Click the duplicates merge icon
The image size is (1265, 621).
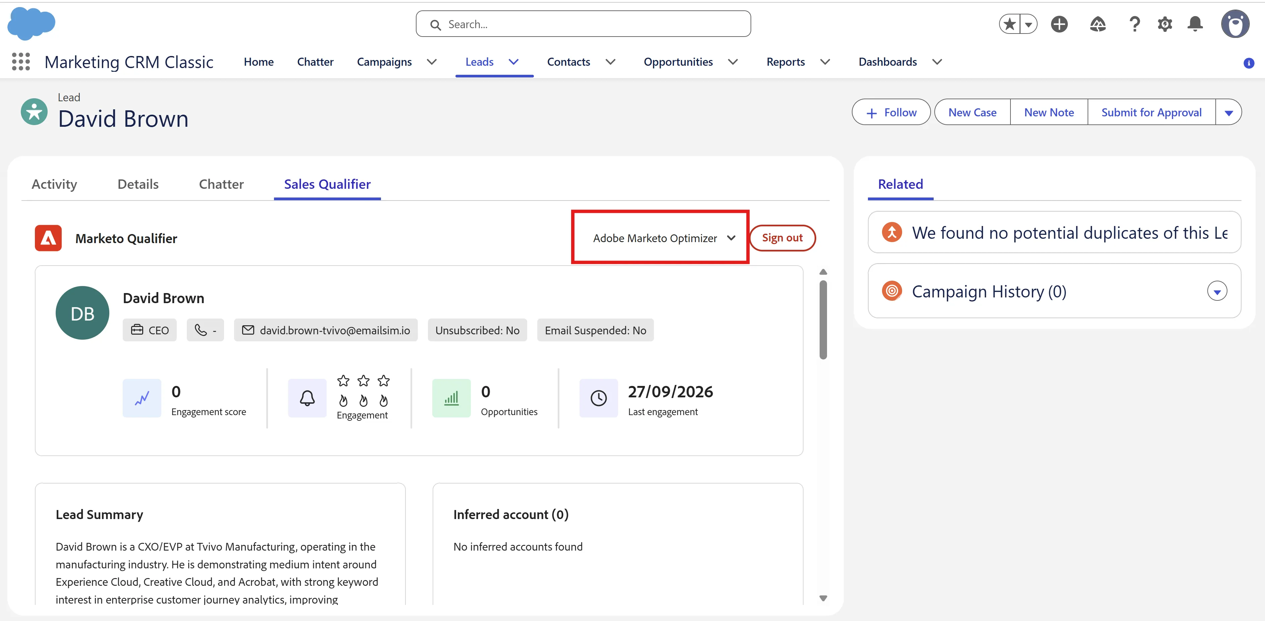[892, 232]
